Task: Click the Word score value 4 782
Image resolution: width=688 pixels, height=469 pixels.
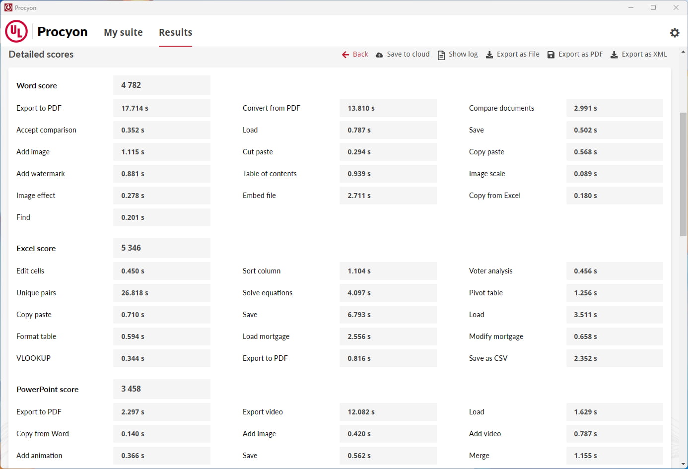Action: point(162,85)
